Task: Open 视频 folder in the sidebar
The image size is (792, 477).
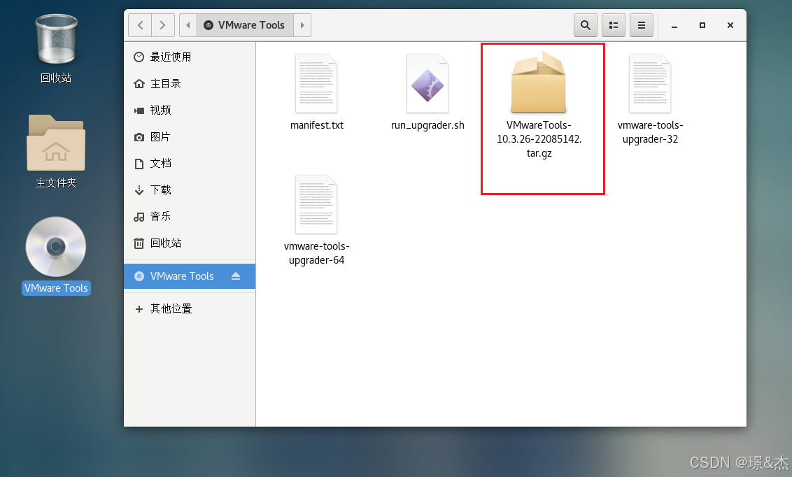Action: click(190, 110)
